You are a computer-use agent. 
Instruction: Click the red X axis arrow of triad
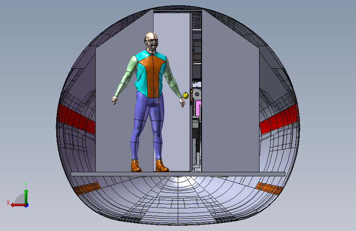pos(18,205)
